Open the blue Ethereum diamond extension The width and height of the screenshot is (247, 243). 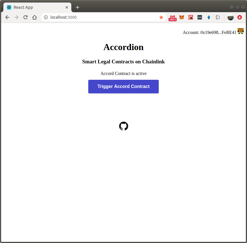pos(209,17)
